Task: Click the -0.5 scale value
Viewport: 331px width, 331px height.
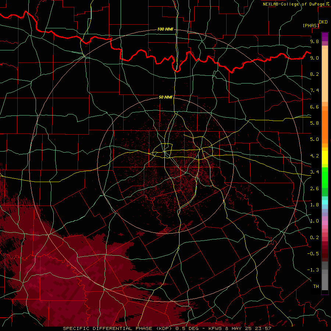Action: (313, 254)
